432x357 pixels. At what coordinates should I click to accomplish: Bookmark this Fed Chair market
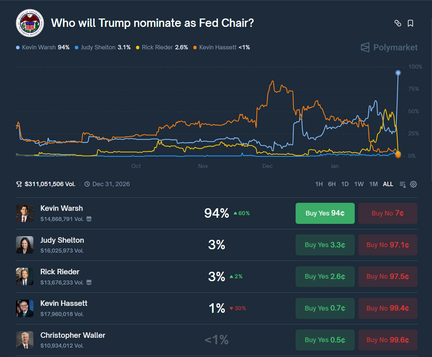tap(410, 23)
